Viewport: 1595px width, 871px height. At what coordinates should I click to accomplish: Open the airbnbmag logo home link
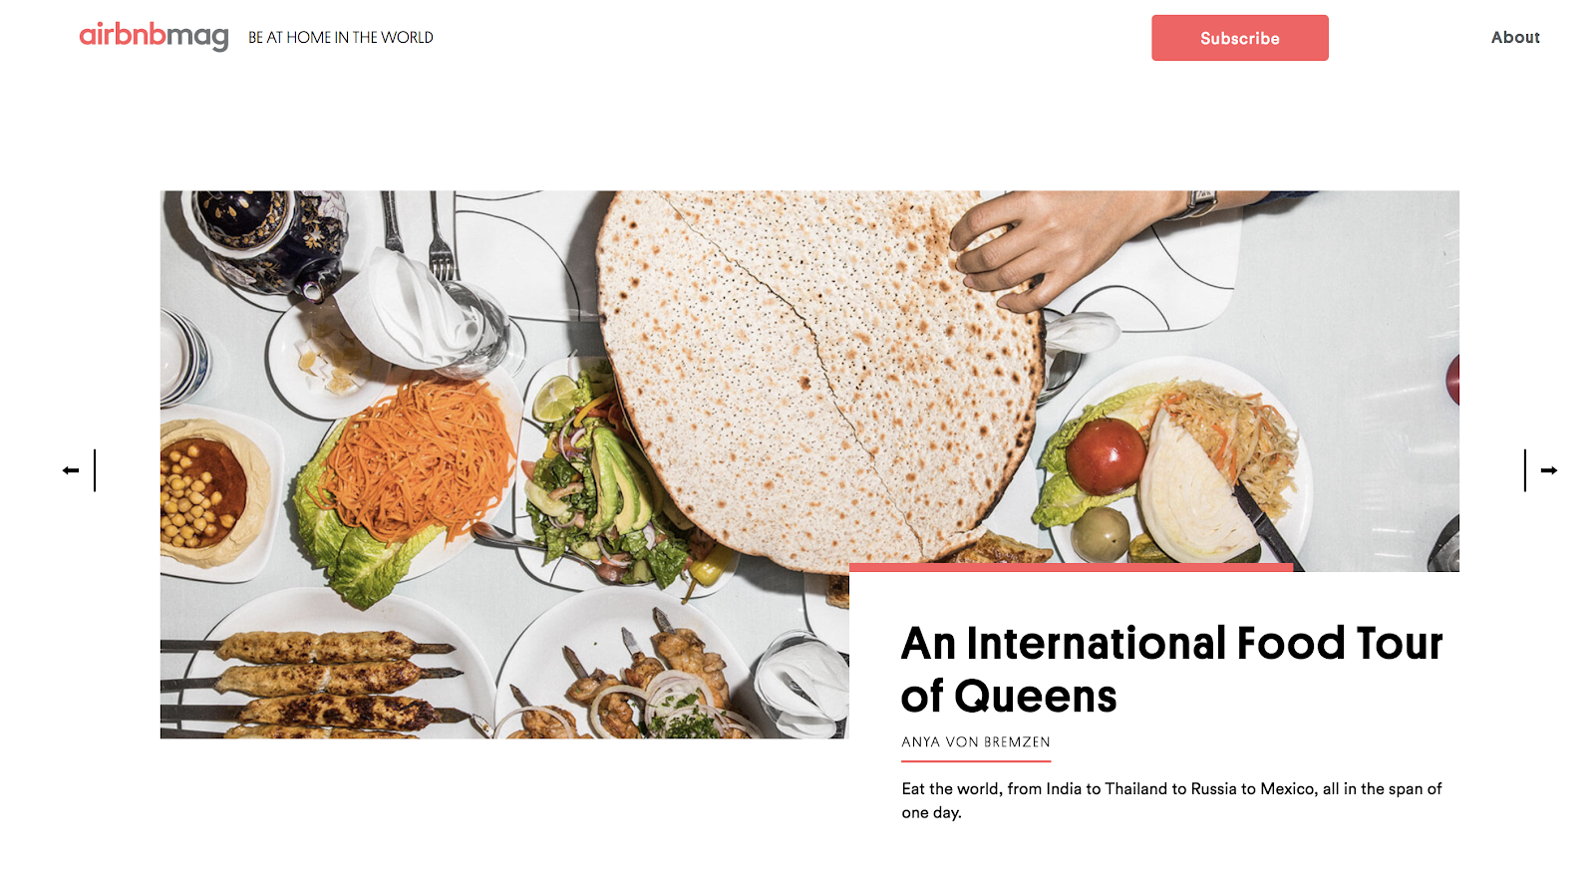[x=155, y=36]
